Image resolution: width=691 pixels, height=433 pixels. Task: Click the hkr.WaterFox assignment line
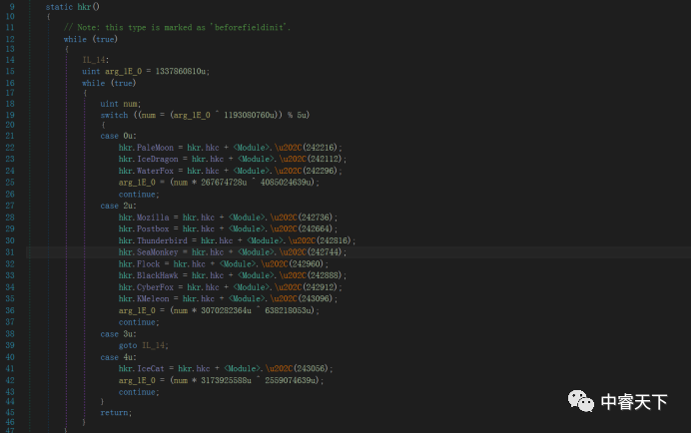point(230,171)
